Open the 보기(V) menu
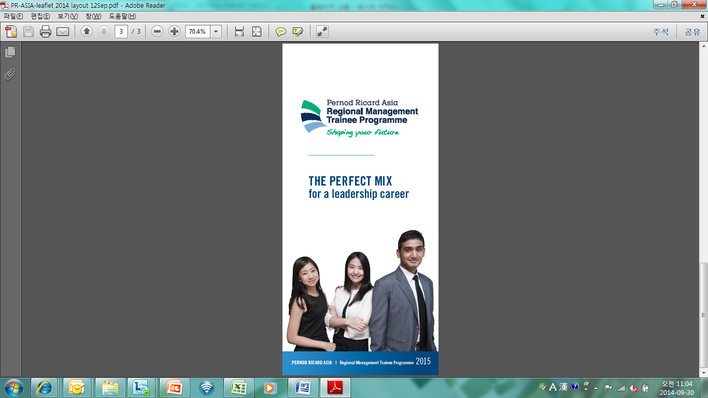Screen dimensions: 708x398 click(67, 16)
